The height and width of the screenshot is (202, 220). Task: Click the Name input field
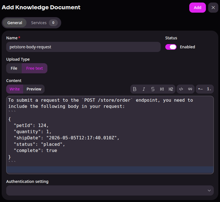tap(83, 47)
